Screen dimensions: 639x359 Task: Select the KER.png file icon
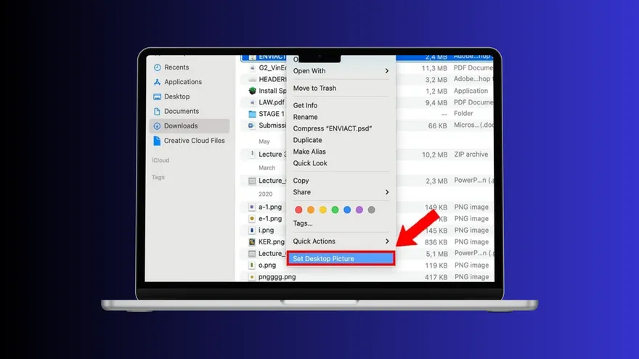pyautogui.click(x=252, y=242)
